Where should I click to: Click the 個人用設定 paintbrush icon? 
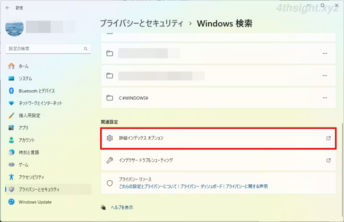(x=11, y=115)
